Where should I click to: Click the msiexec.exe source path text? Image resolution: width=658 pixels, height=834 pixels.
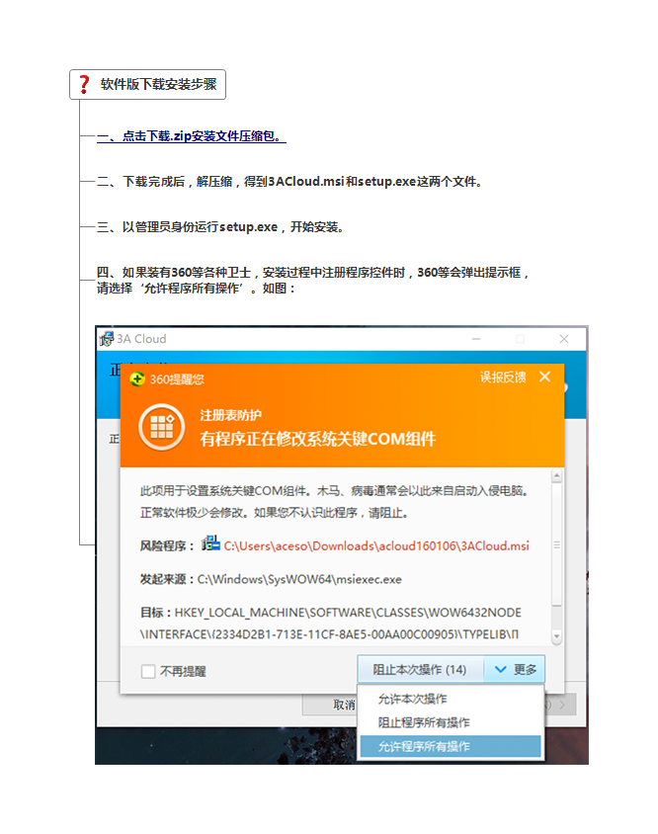pyautogui.click(x=299, y=579)
